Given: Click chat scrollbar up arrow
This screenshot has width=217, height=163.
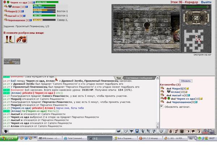Looking at the screenshot, I should pyautogui.click(x=157, y=78).
